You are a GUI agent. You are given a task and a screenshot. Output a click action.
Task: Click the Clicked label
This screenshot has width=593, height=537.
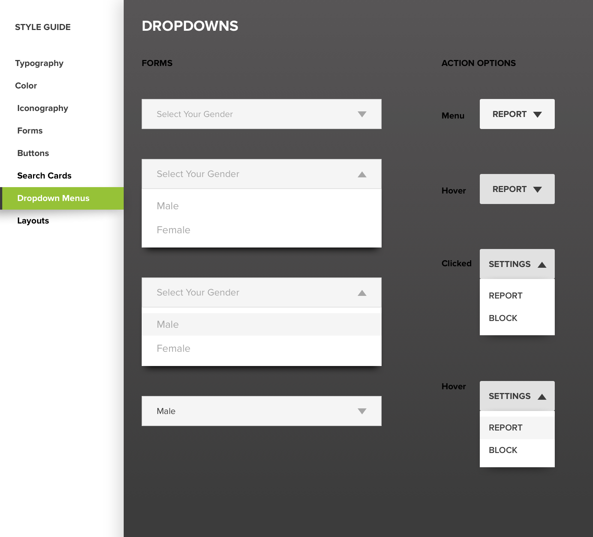(457, 263)
